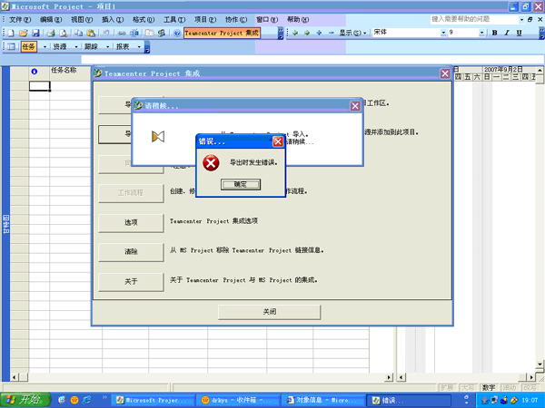Image resolution: width=545 pixels, height=408 pixels.
Task: Click the Undo arrow icon
Action: [106, 33]
